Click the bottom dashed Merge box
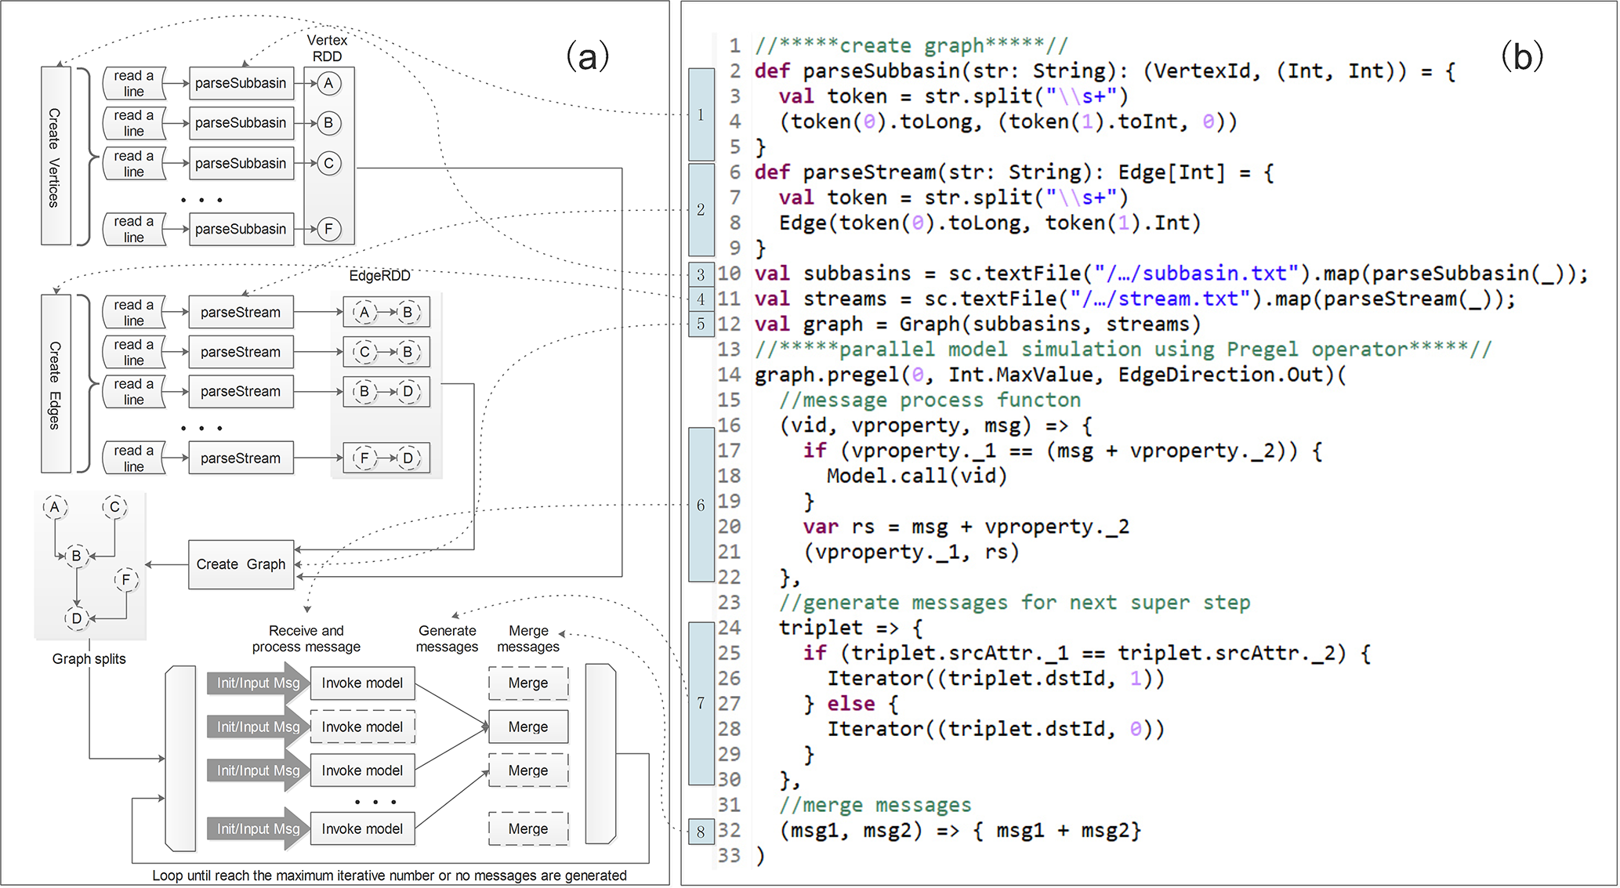 pos(527,829)
